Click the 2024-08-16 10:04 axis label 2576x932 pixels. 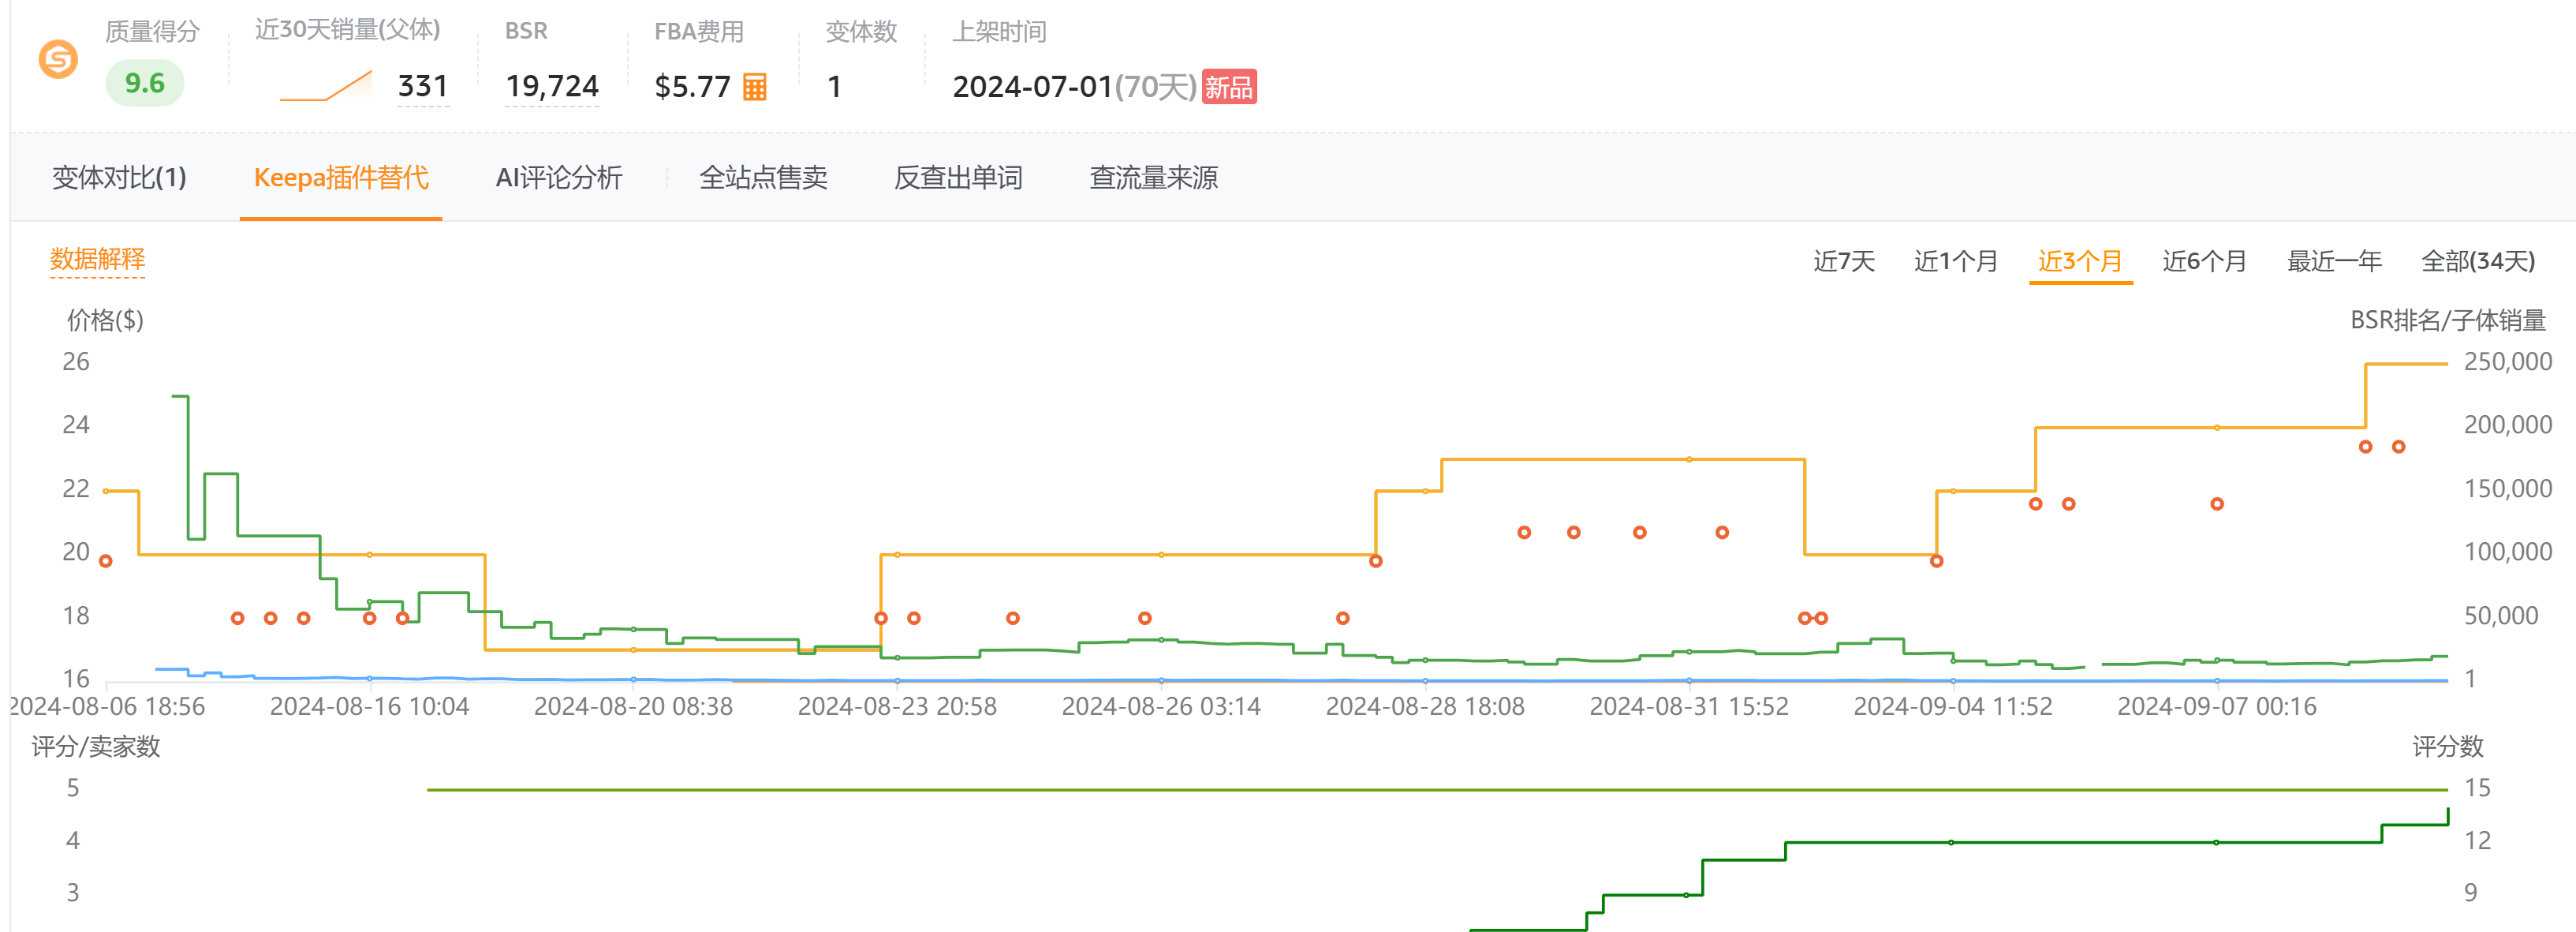[x=369, y=707]
